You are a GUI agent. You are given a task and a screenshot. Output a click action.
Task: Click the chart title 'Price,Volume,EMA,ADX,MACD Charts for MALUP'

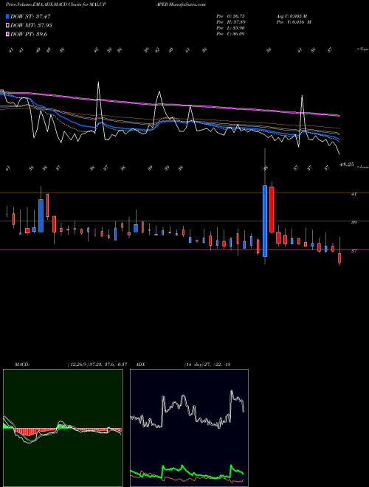click(x=57, y=4)
